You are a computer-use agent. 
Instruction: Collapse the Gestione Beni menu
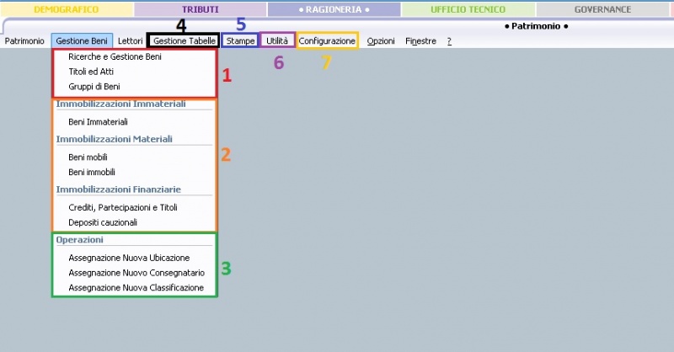(82, 40)
